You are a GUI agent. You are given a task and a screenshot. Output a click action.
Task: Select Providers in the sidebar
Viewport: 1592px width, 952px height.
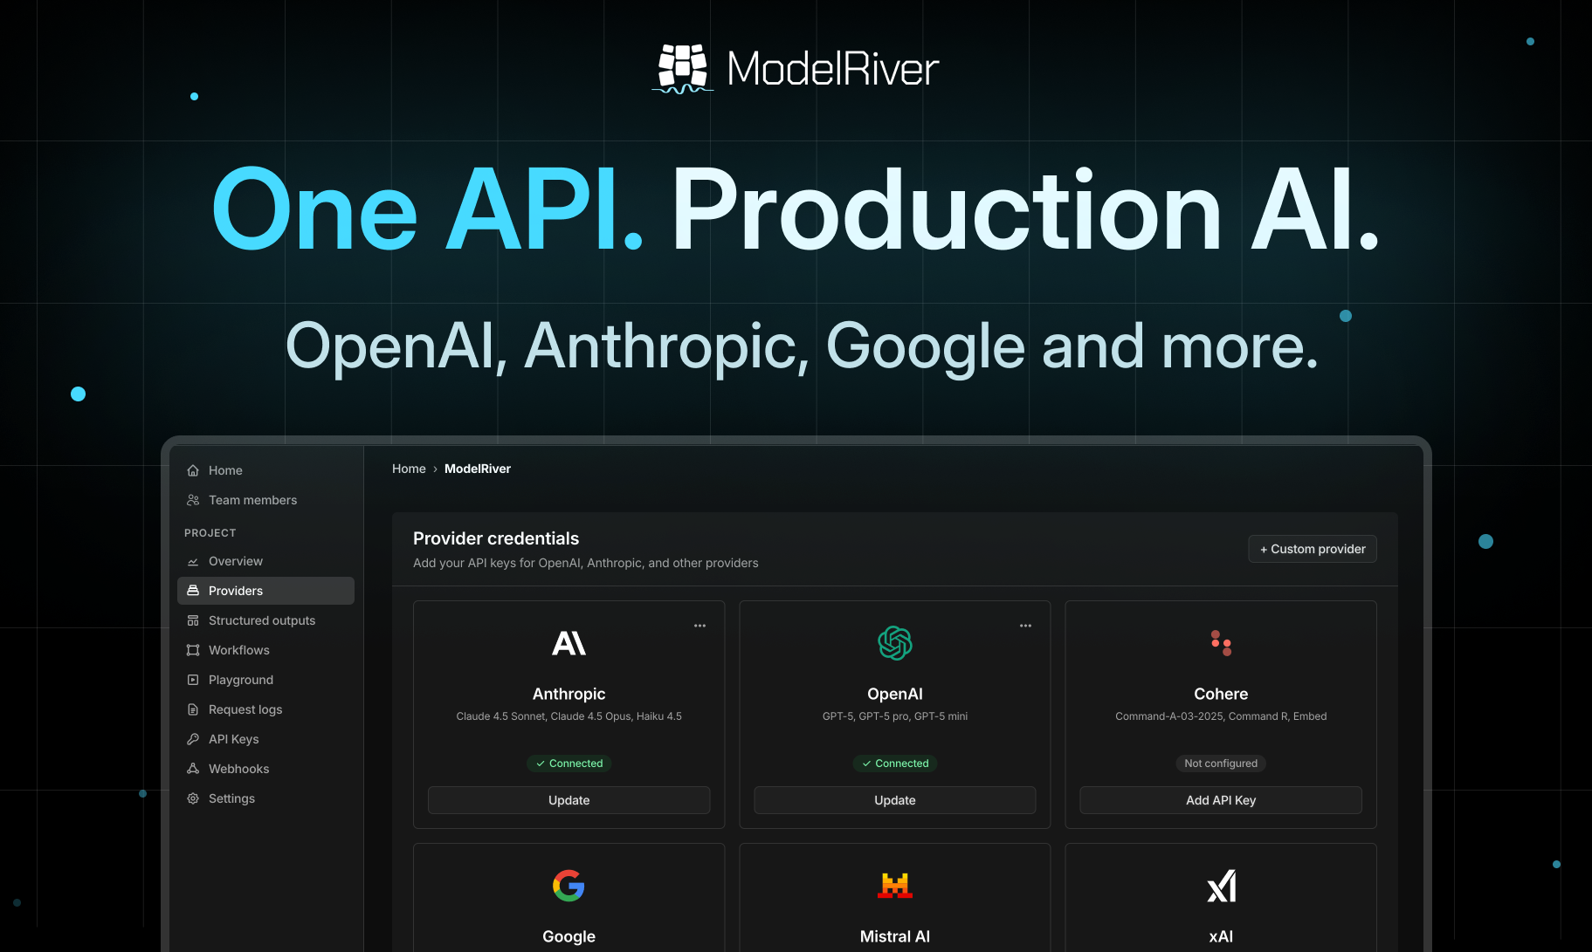click(x=235, y=591)
